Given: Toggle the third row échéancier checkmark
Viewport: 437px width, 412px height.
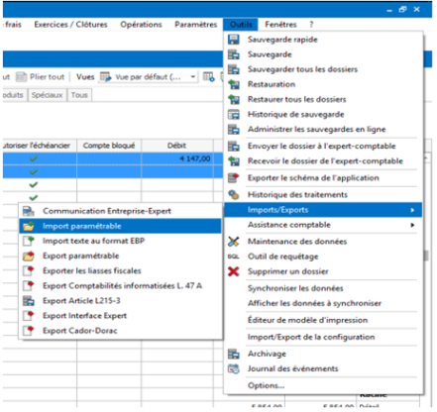Looking at the screenshot, I should click(34, 184).
